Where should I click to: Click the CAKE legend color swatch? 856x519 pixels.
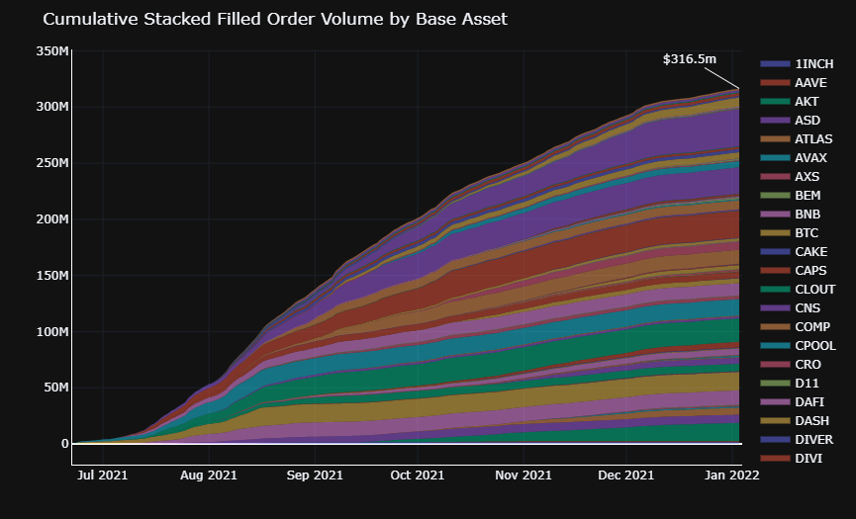tap(775, 252)
